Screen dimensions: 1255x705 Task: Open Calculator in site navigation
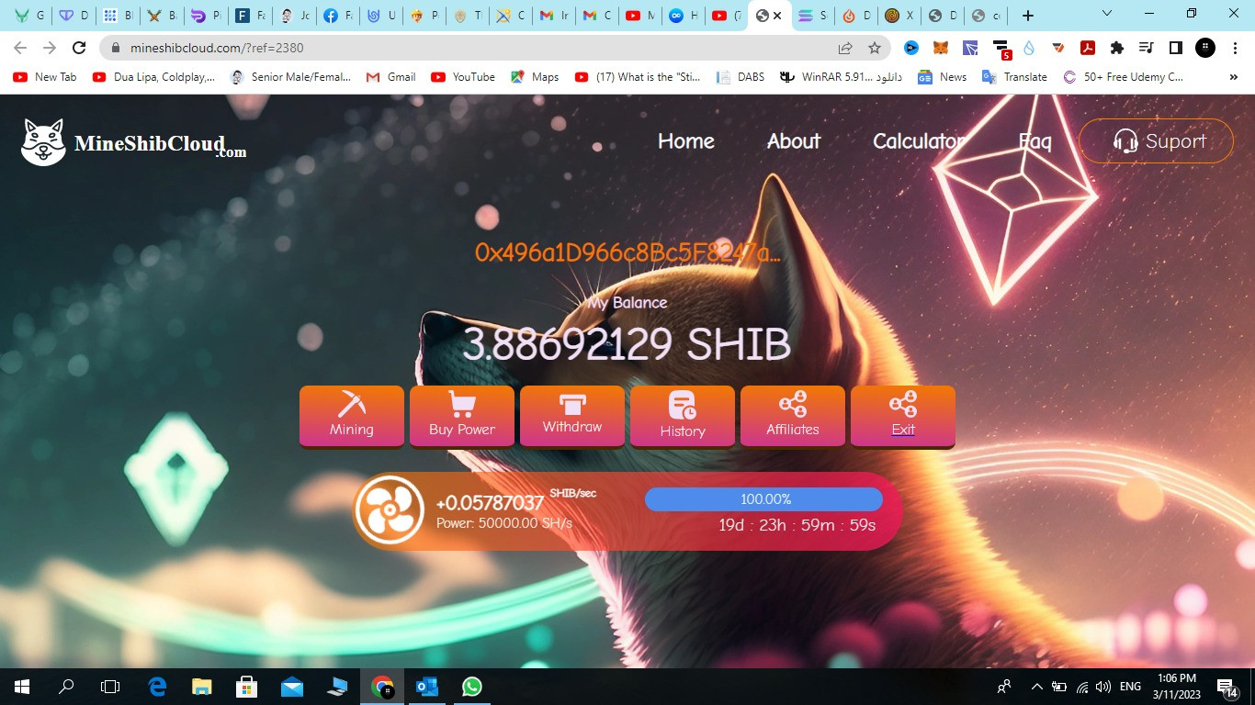point(919,141)
